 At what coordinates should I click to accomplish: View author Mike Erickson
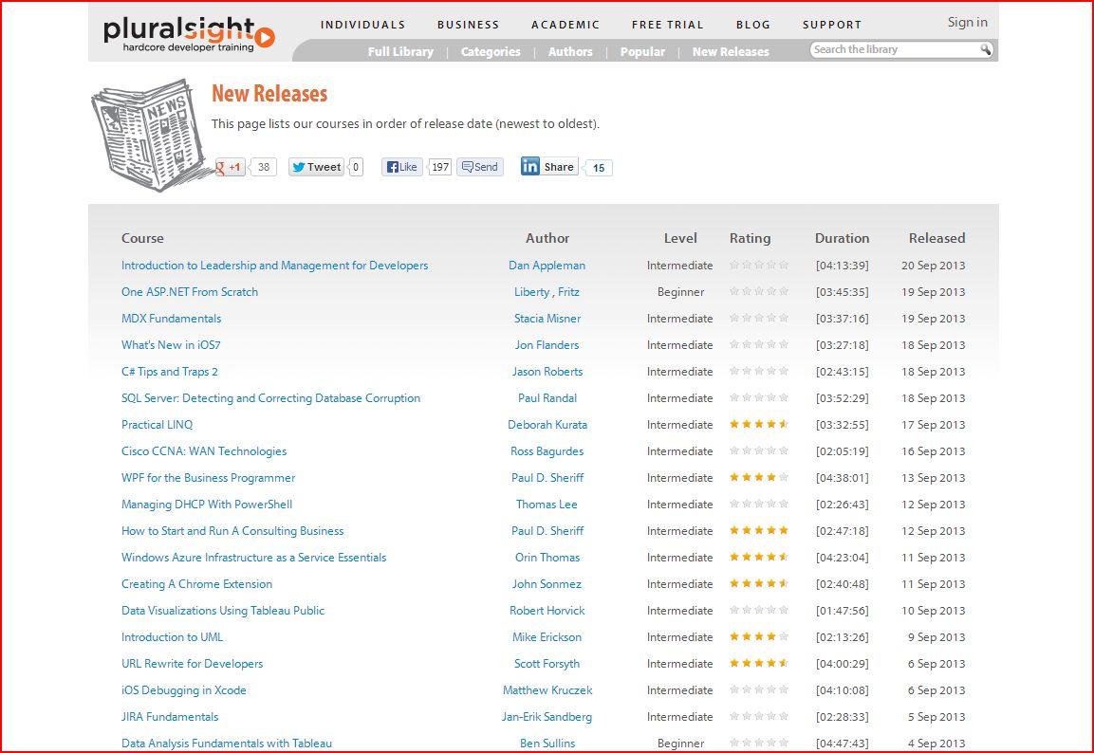coord(547,636)
